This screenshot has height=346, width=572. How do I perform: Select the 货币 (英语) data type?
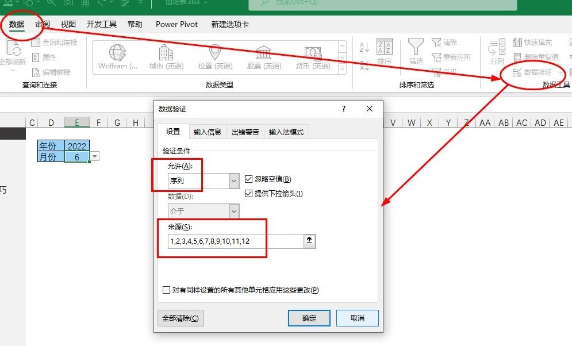(313, 57)
